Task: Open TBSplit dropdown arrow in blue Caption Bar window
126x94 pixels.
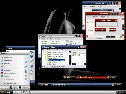Action: (x=104, y=6)
